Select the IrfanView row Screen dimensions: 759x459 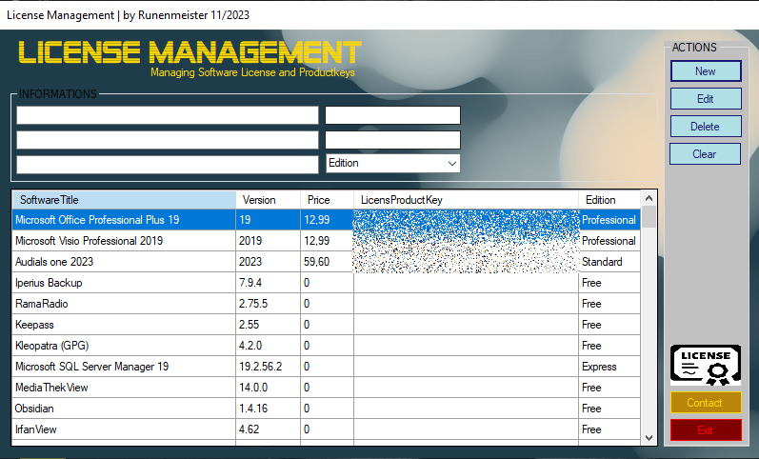(327, 429)
